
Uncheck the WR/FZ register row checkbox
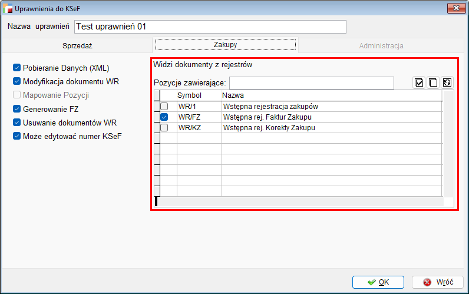164,117
